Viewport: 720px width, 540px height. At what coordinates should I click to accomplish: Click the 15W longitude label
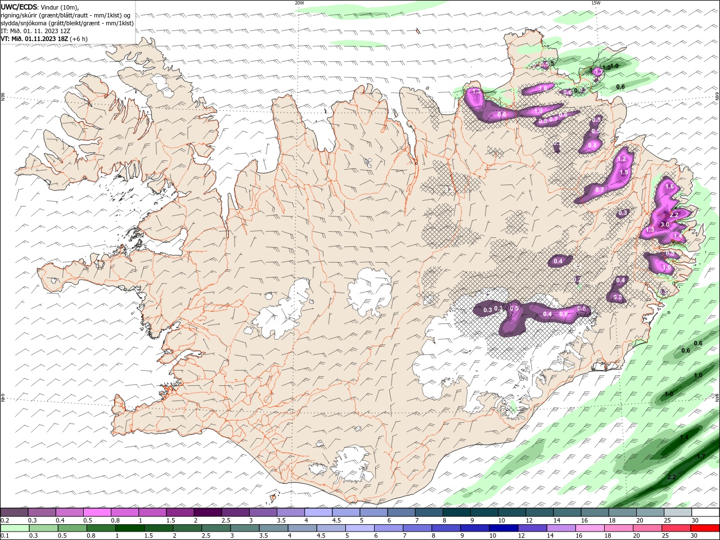(595, 3)
